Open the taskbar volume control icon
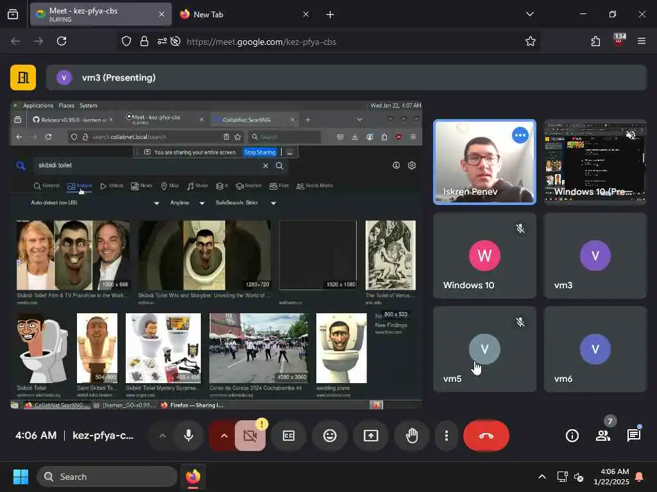The width and height of the screenshot is (657, 492). pos(579,477)
